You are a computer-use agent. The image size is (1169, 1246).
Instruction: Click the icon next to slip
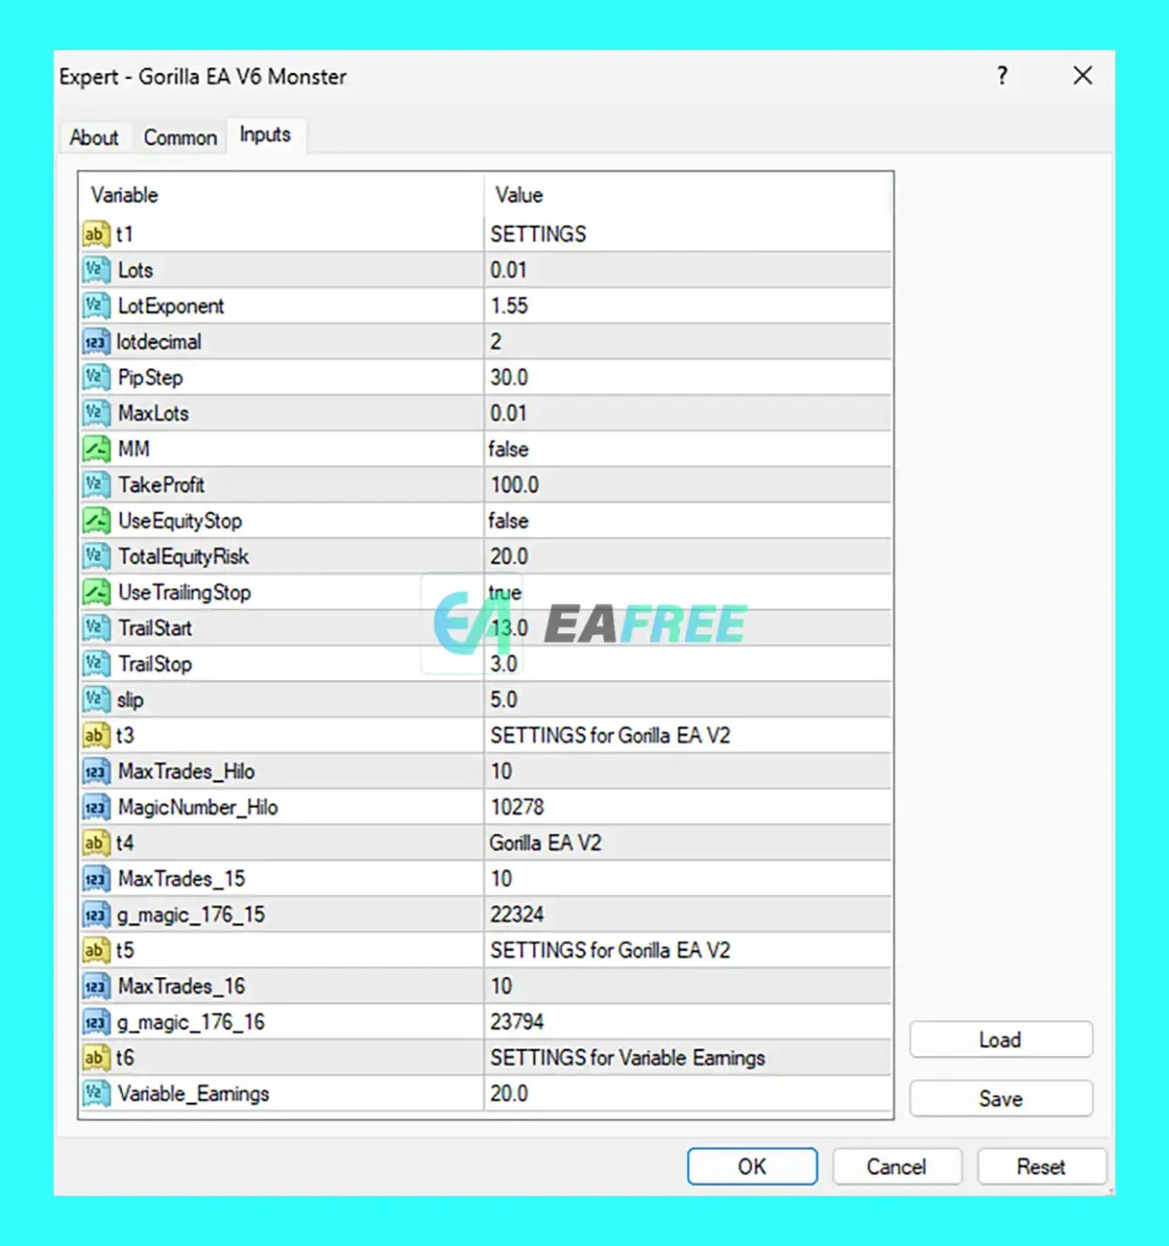95,699
